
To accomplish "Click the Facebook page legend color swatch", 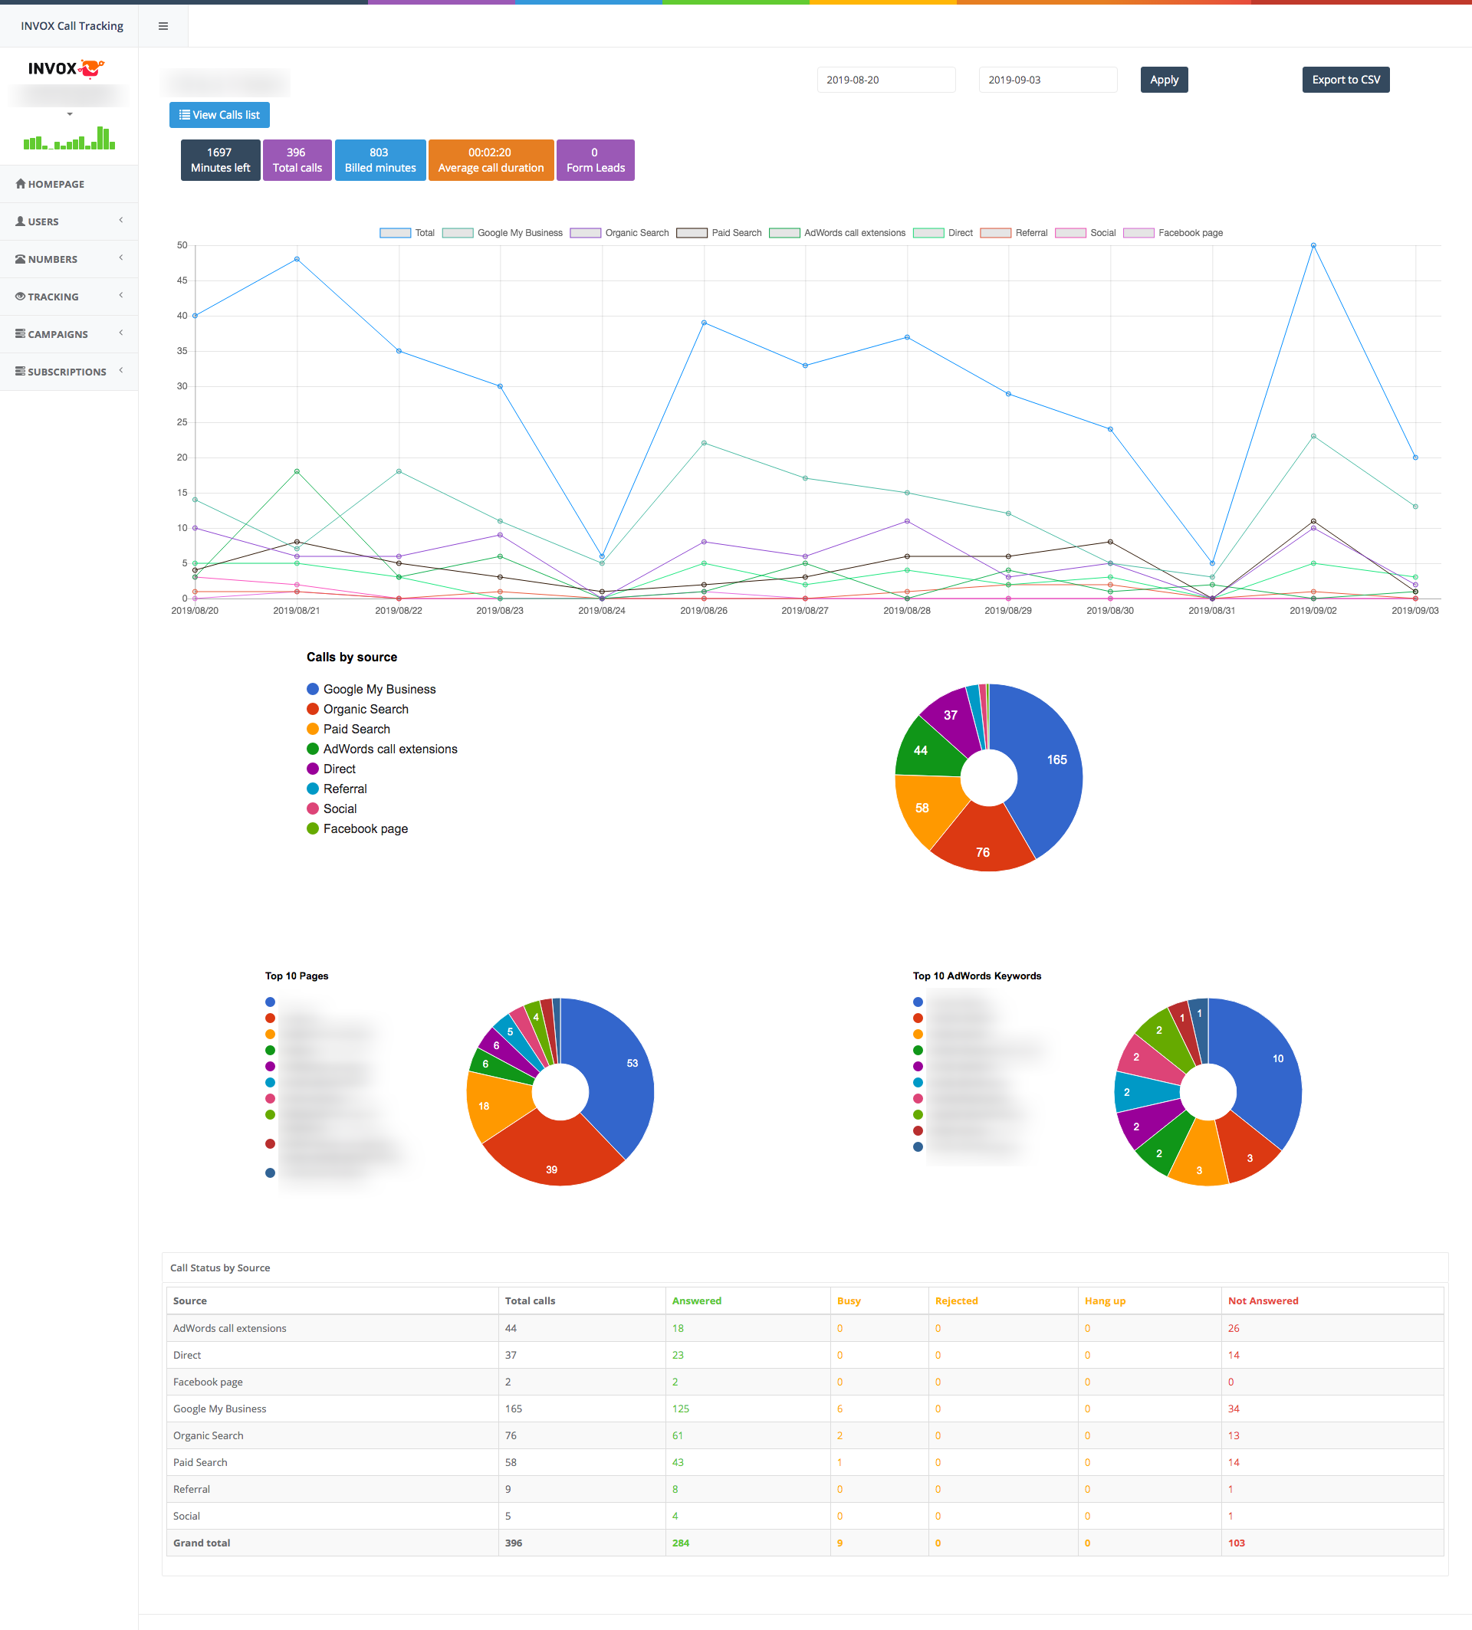I will click(x=1138, y=233).
